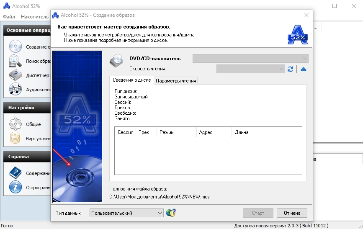Click the image creation disc icon in sidebar
This screenshot has height=229, width=363.
(x=15, y=46)
